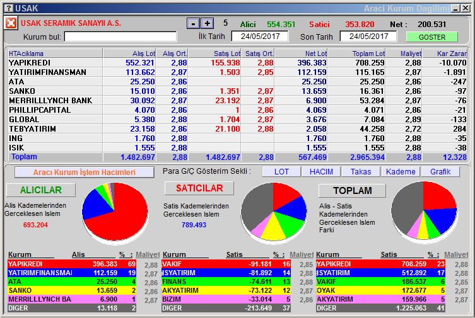The width and height of the screenshot is (475, 318).
Task: Click green VAKIF 186.537 total legend row
Action: [x=380, y=281]
